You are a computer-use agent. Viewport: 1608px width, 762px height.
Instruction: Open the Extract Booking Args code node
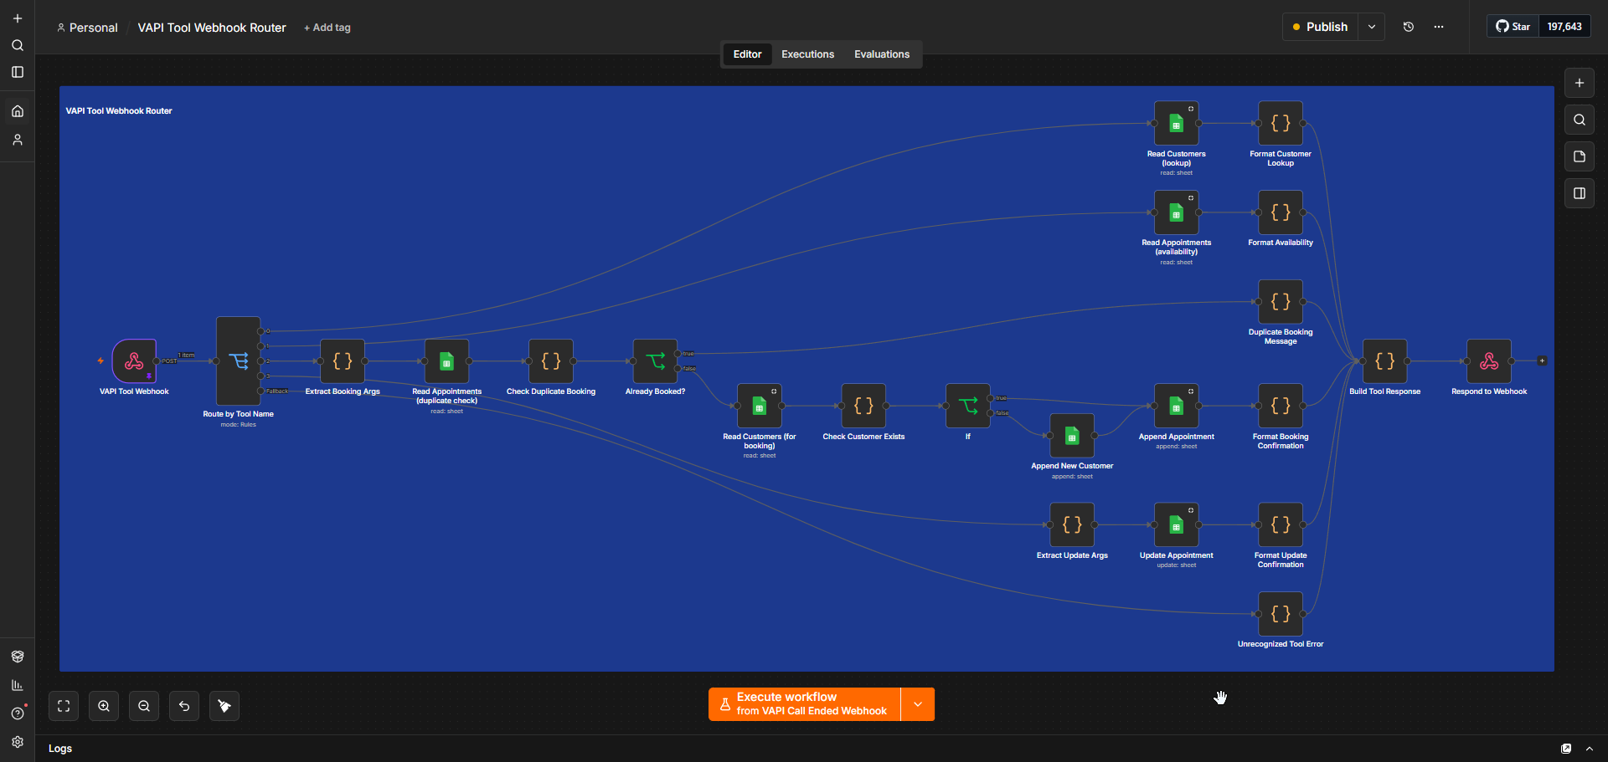pyautogui.click(x=343, y=361)
